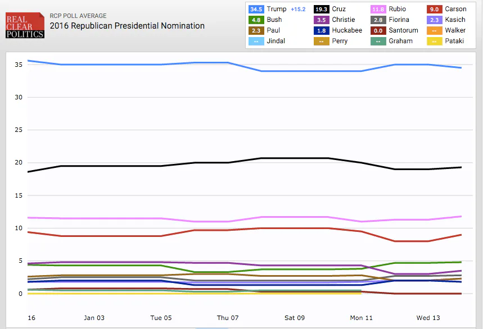
Task: Click the 35 y-axis label
Action: (19, 65)
